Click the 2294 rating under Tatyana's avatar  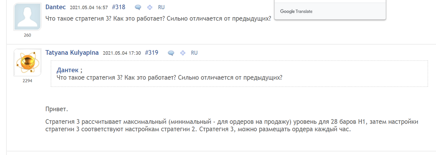pyautogui.click(x=27, y=81)
